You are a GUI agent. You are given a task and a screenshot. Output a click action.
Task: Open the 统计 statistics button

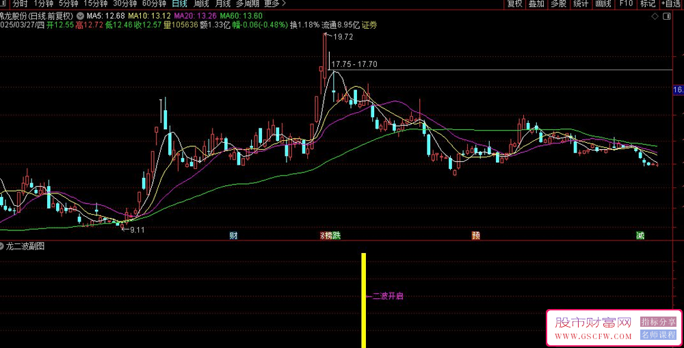click(x=581, y=4)
